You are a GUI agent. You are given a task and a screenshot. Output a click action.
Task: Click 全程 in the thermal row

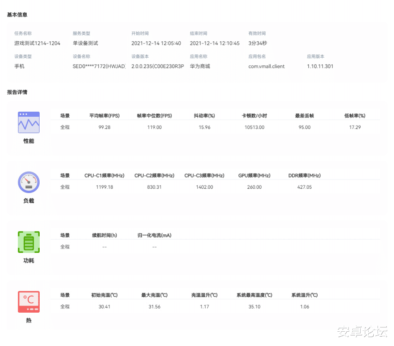pos(65,307)
